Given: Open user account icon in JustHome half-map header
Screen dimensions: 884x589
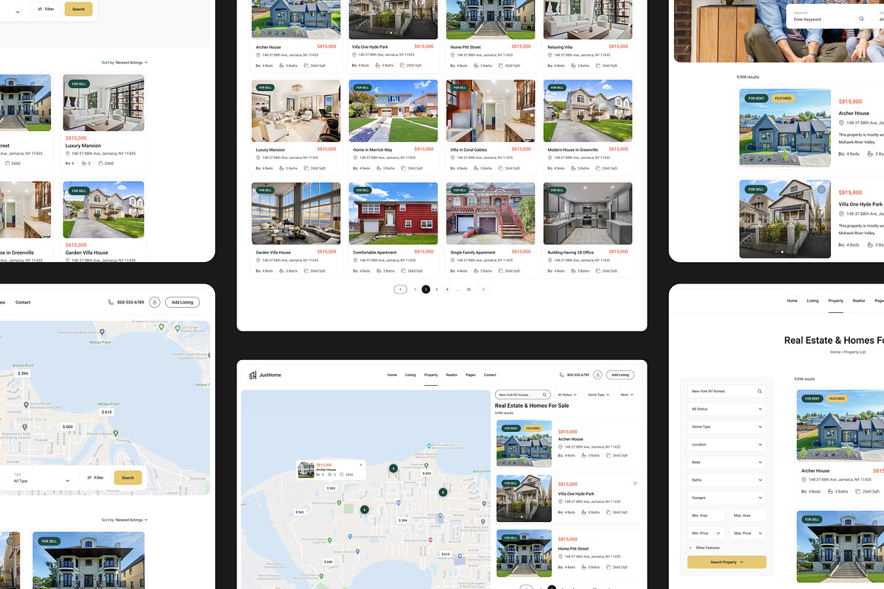Looking at the screenshot, I should tap(597, 375).
